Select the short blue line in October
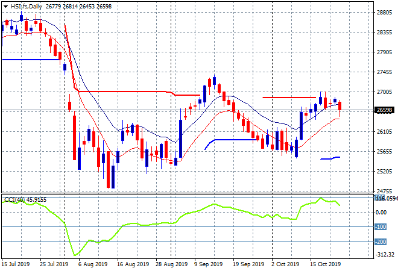 (x=330, y=158)
